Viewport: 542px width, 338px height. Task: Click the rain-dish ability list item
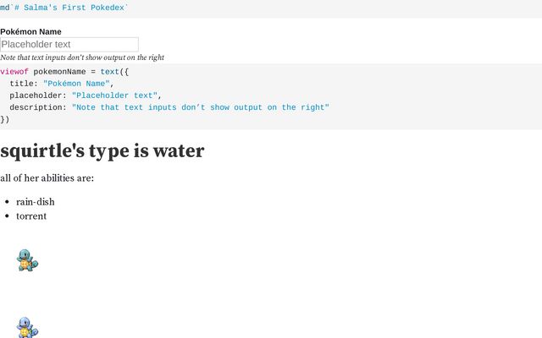[36, 202]
